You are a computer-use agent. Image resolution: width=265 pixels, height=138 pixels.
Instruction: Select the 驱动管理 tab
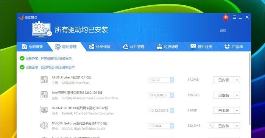tap(66, 47)
